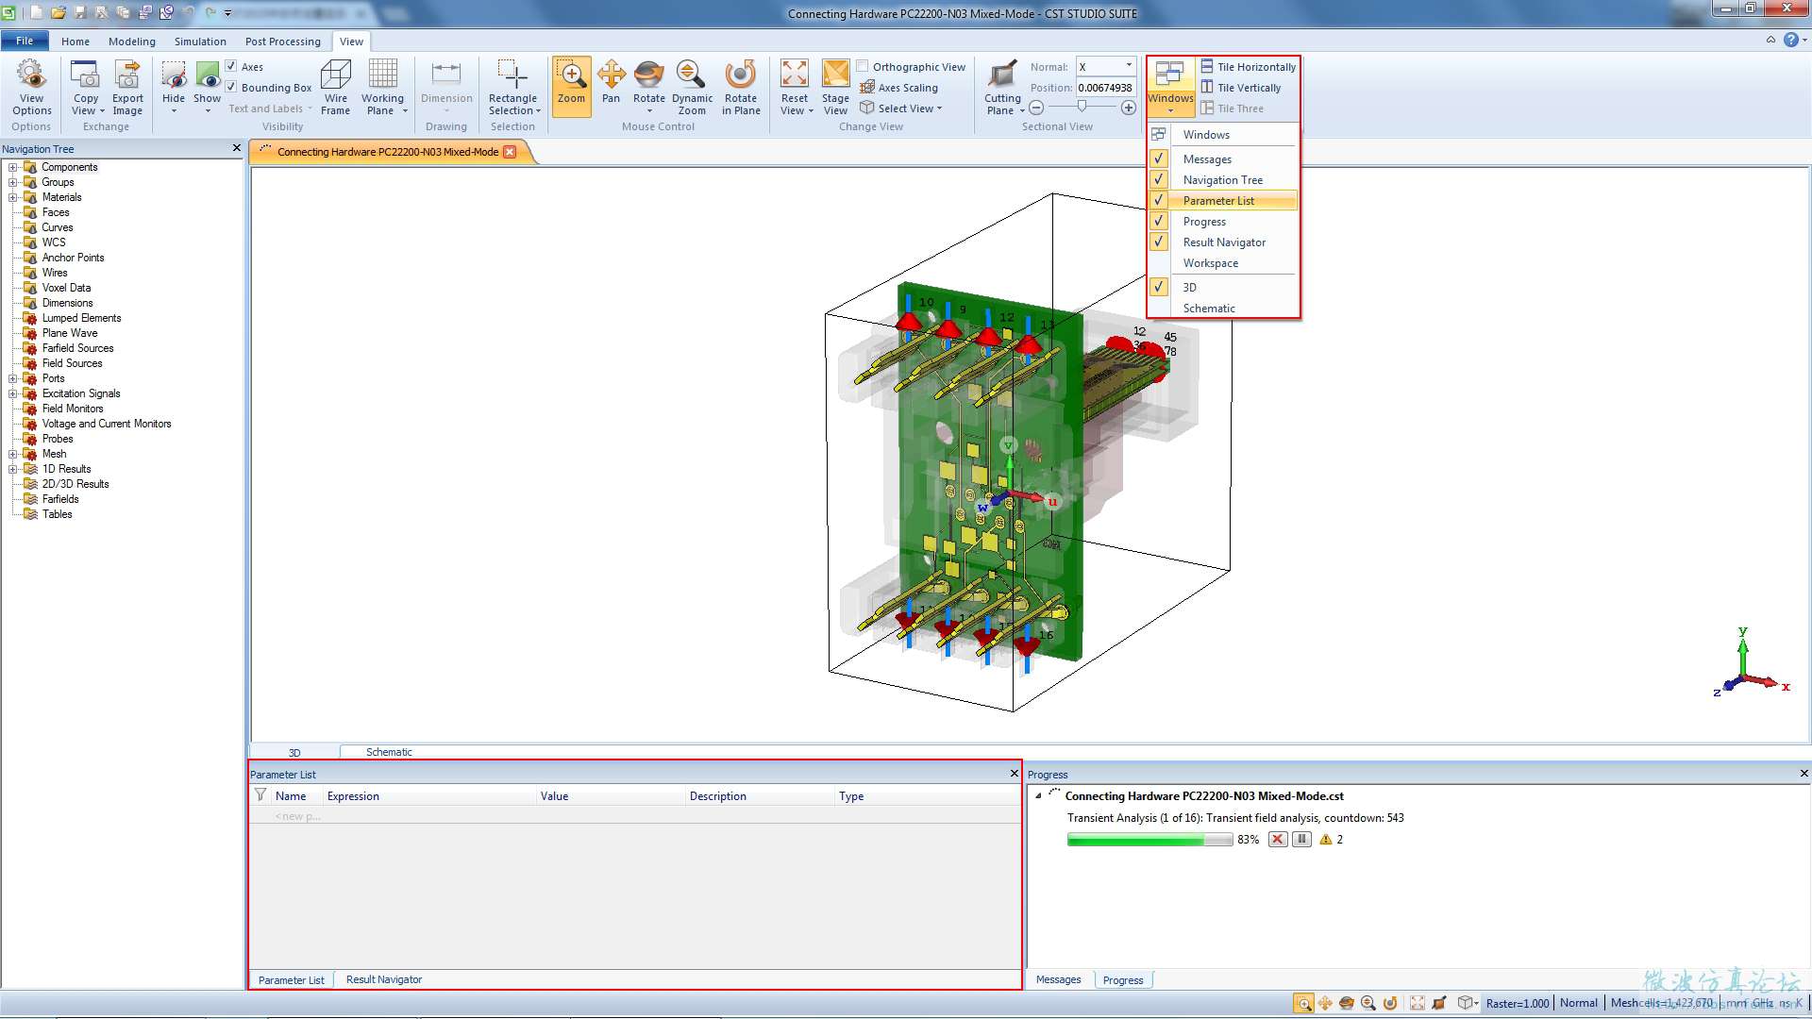Click the dynamic zoom icon in status bar

[x=1367, y=1003]
